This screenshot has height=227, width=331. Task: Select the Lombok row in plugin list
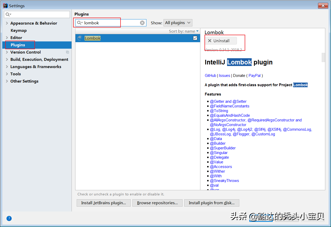tap(138, 38)
